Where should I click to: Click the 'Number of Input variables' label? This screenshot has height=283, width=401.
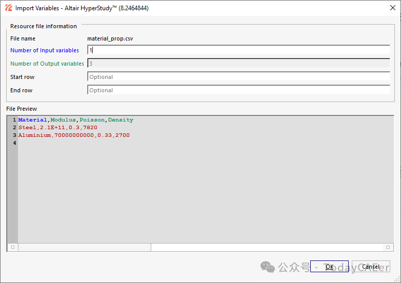tap(45, 50)
